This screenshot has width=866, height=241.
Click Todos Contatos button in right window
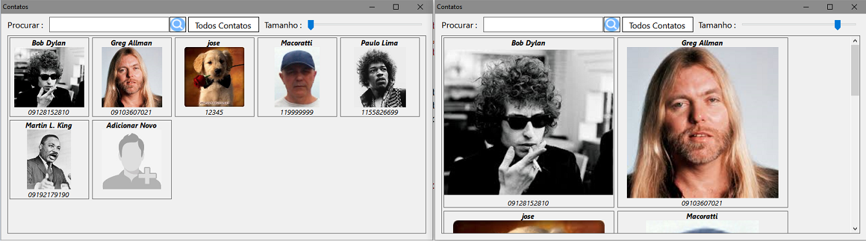click(657, 24)
